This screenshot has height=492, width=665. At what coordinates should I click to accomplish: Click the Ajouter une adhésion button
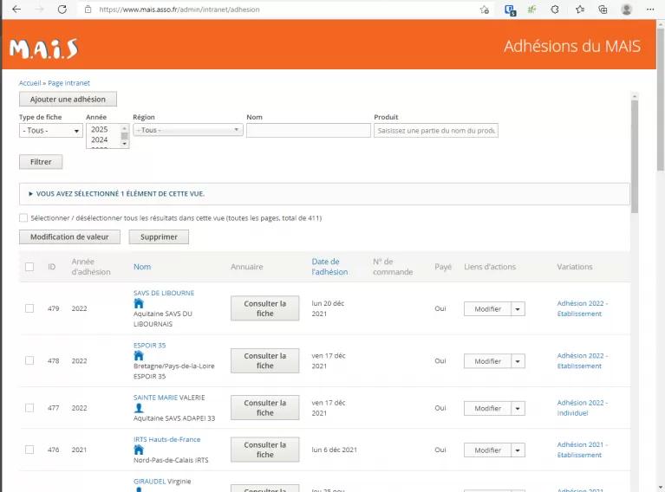pos(68,99)
